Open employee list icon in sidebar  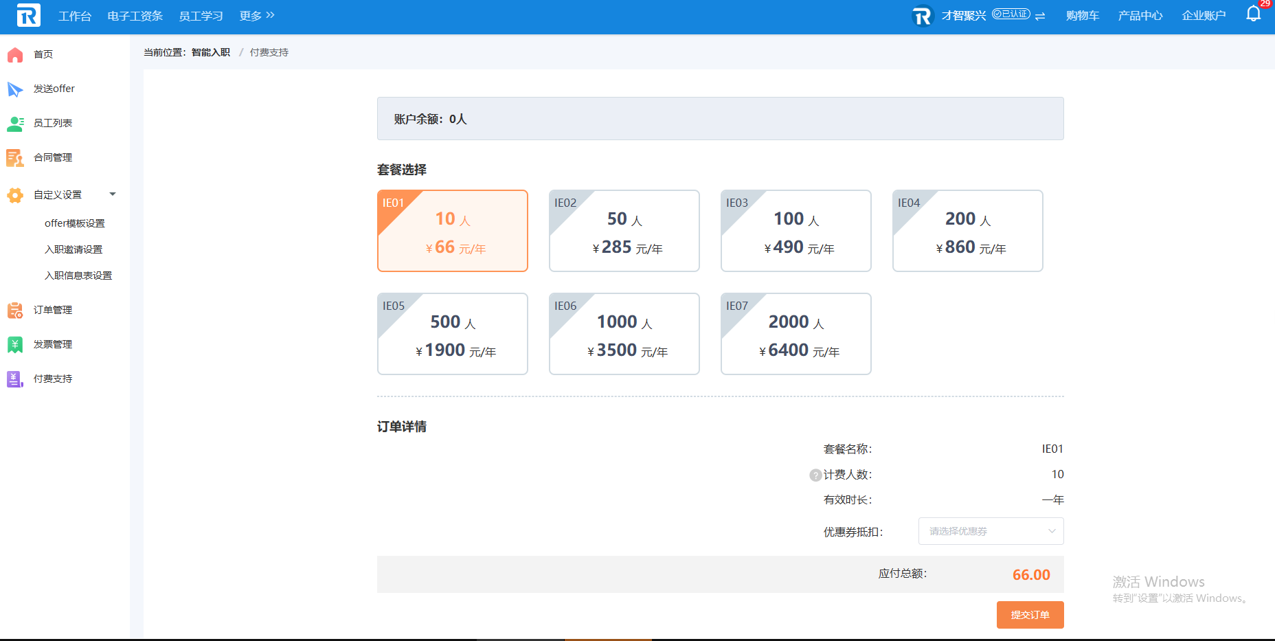click(x=15, y=124)
